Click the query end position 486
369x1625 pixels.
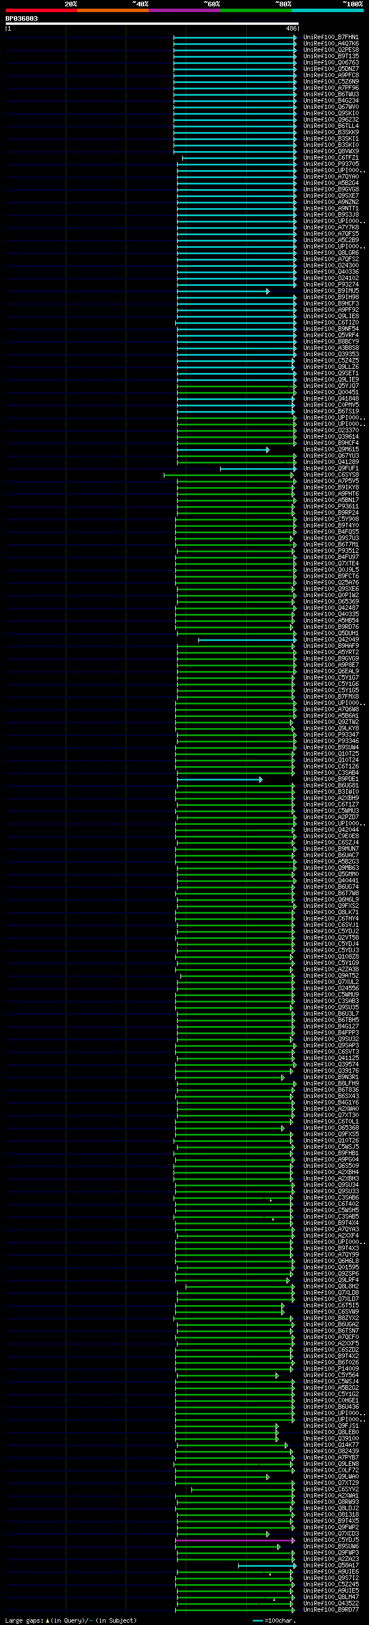pyautogui.click(x=291, y=29)
